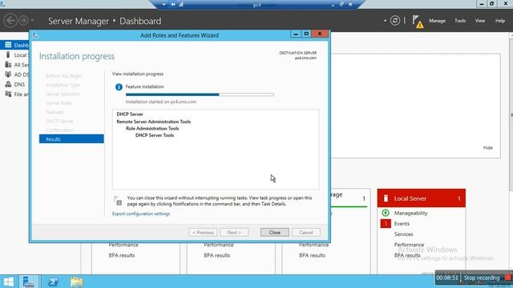Open the Local Server tile header
This screenshot has height=288, width=513.
coord(422,198)
